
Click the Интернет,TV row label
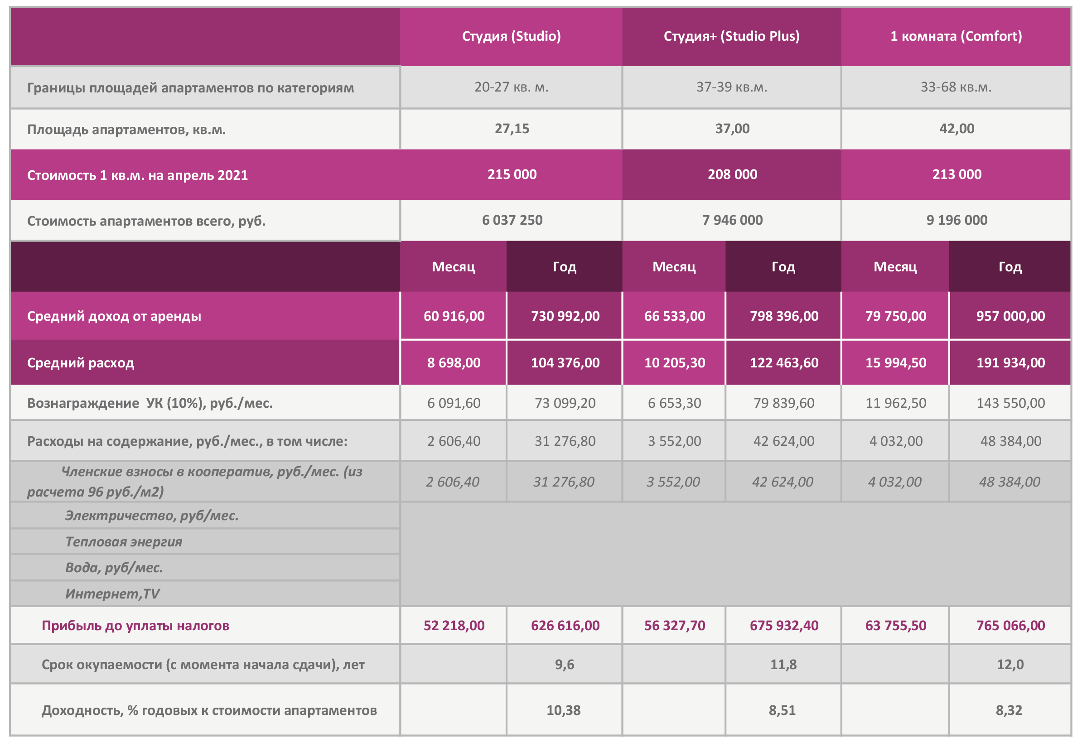[112, 593]
